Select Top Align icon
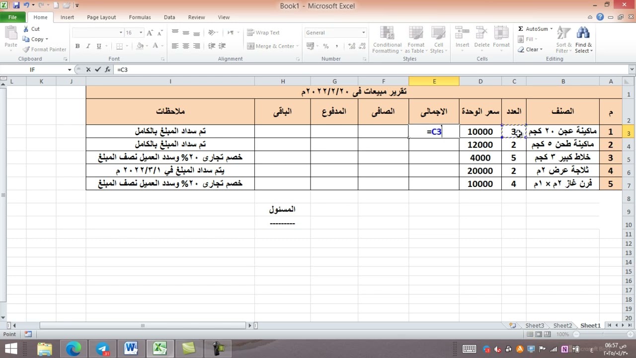 tap(175, 33)
